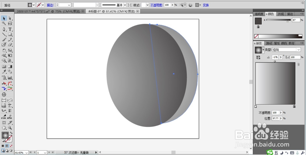This screenshot has height=155, width=306.
Task: Activate the Fill box in toolbox
Action: coord(5,135)
